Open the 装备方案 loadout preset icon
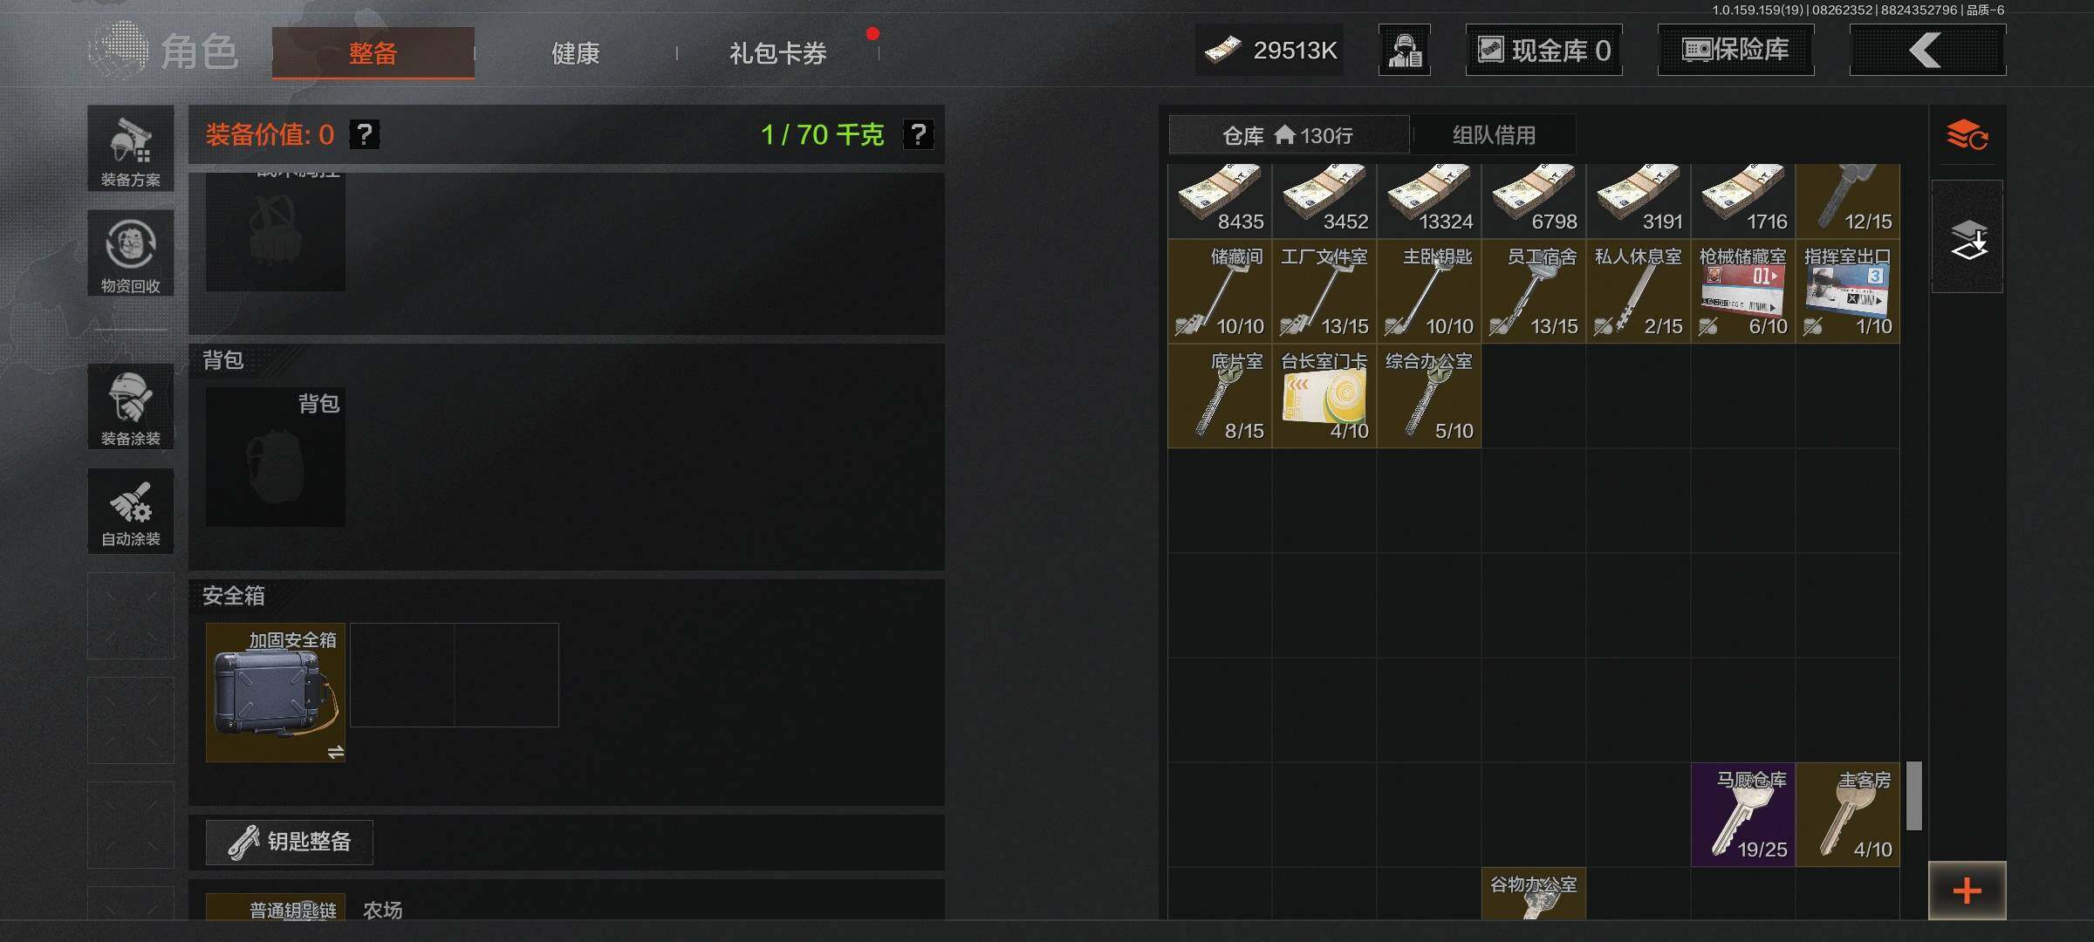 pyautogui.click(x=131, y=148)
